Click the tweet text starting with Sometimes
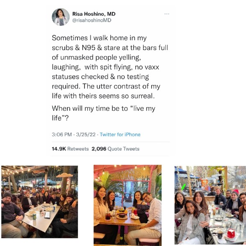The width and height of the screenshot is (246, 246). [x=110, y=67]
